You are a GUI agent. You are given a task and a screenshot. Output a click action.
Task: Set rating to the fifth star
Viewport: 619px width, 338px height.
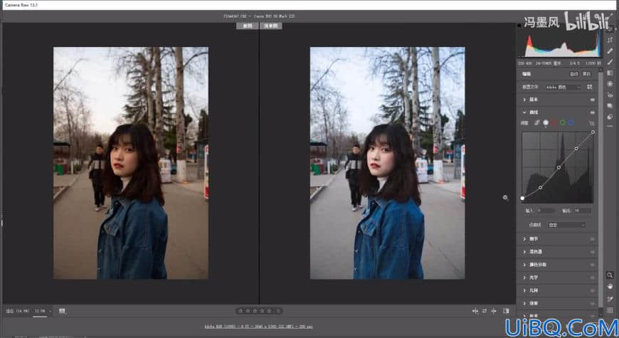coord(269,311)
